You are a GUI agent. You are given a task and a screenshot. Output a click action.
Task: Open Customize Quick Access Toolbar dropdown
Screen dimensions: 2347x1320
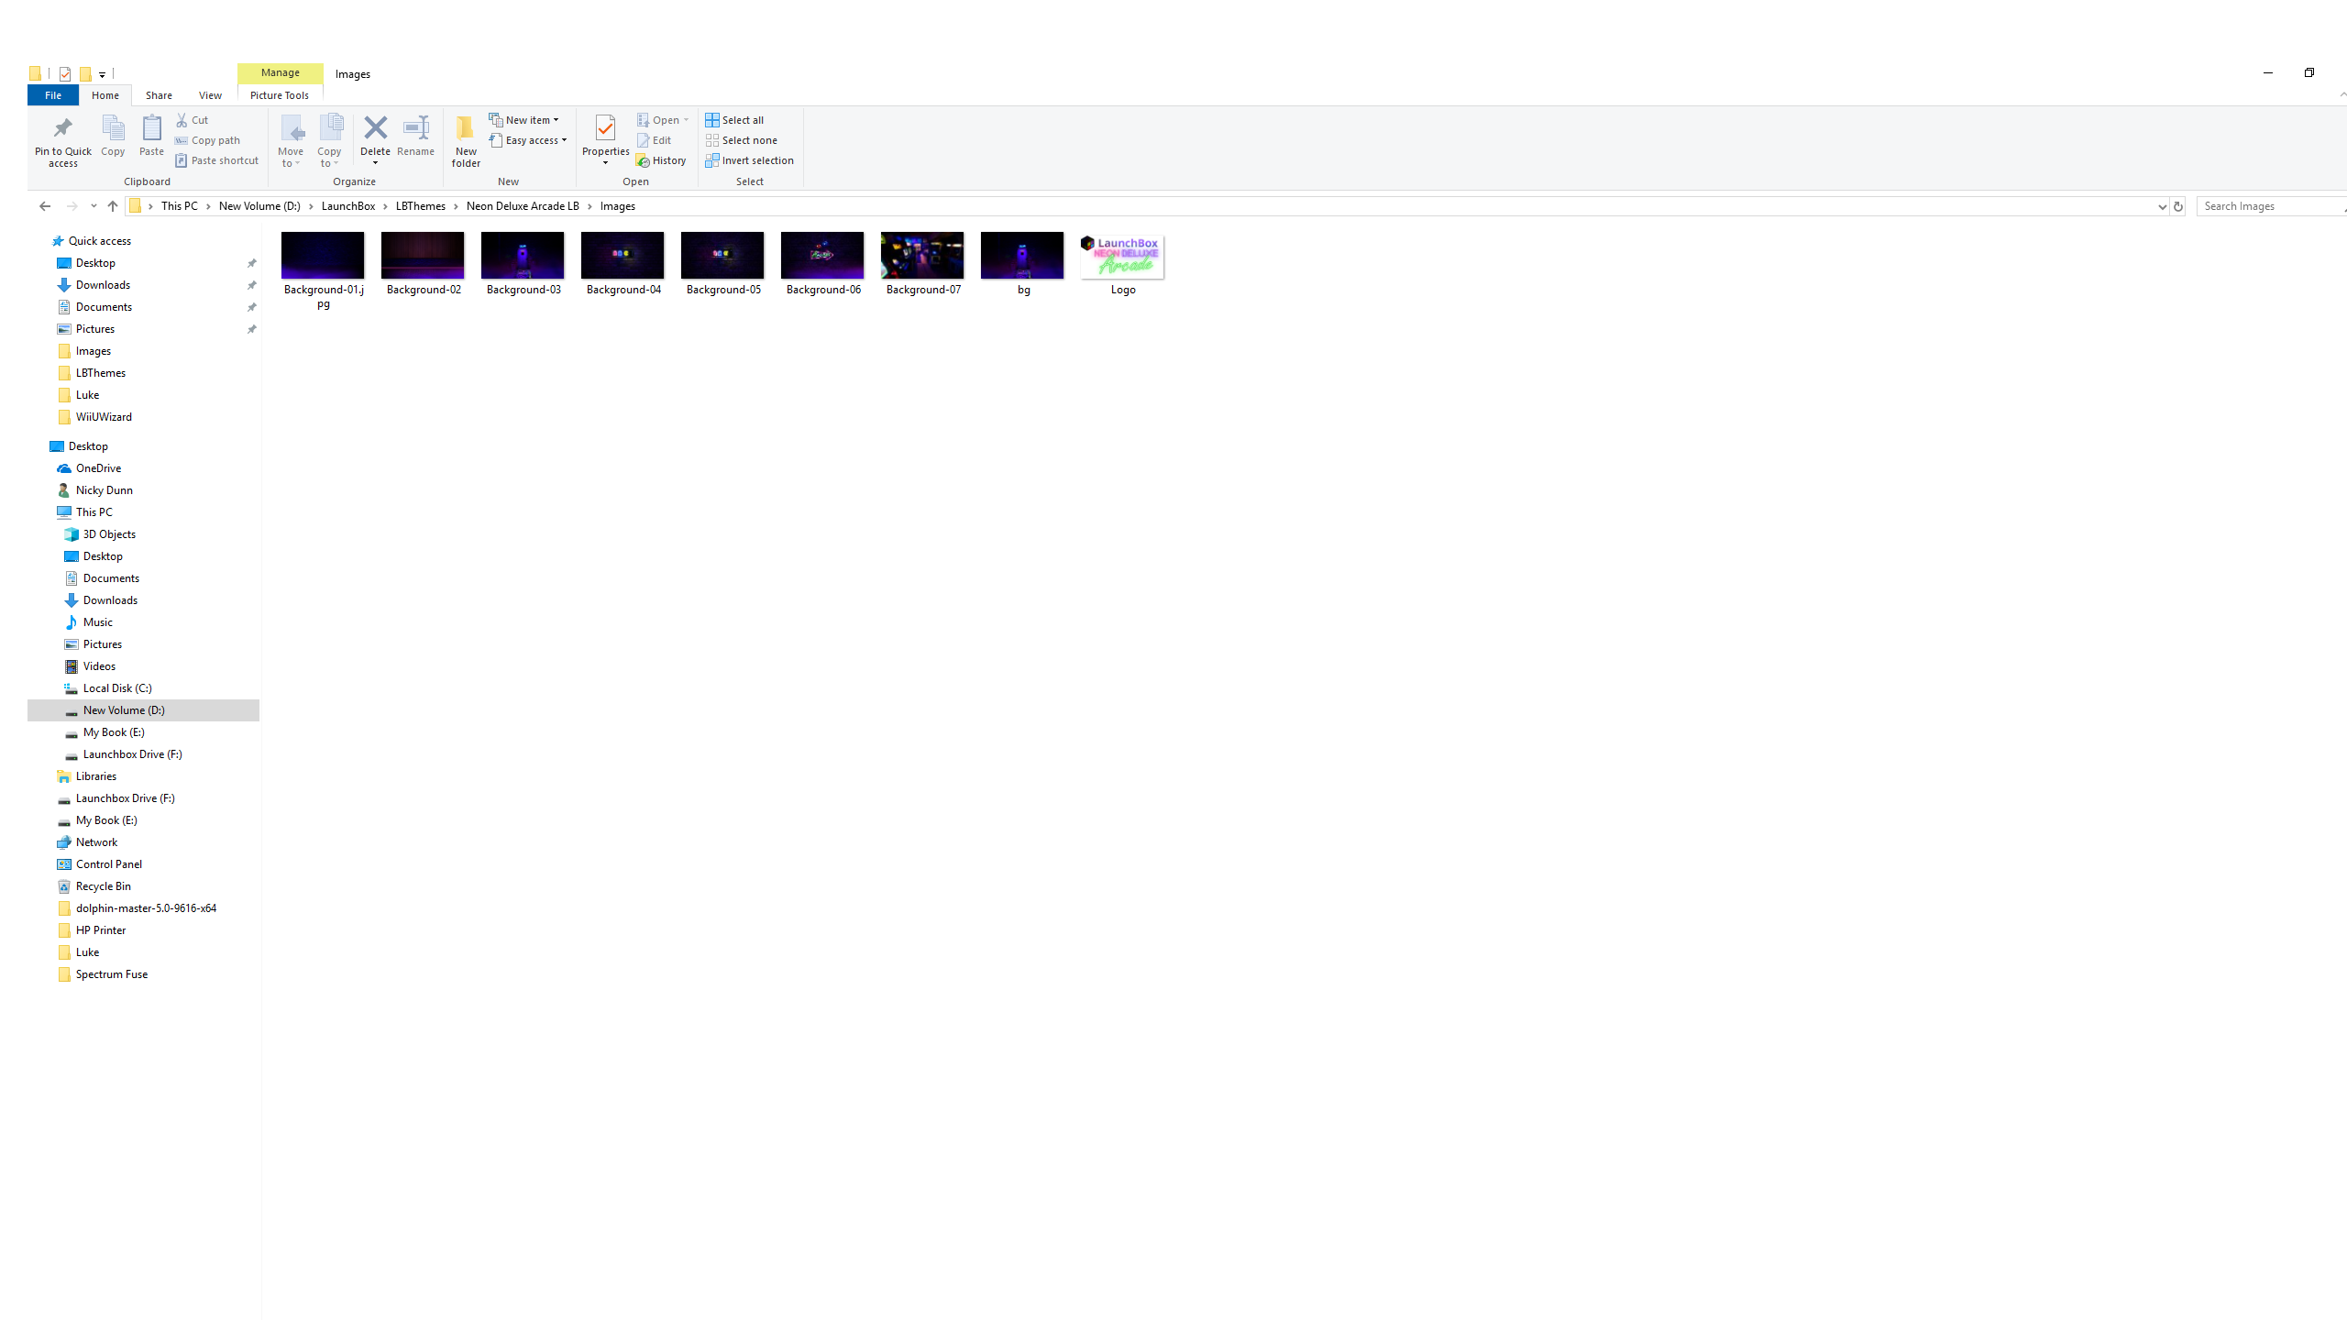click(102, 74)
